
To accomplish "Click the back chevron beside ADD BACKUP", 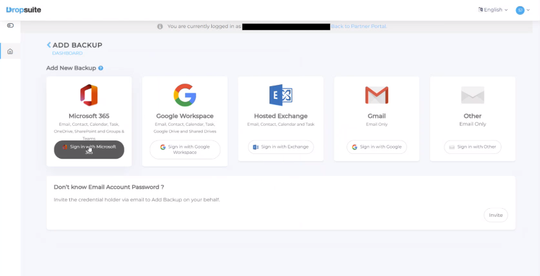I will 49,45.
